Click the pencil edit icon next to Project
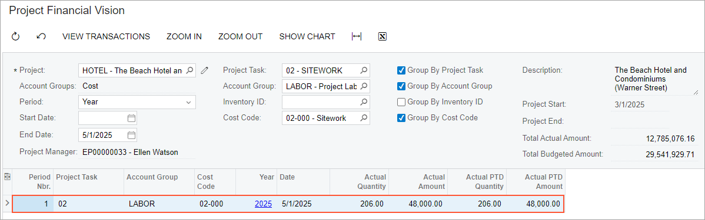 click(x=205, y=70)
